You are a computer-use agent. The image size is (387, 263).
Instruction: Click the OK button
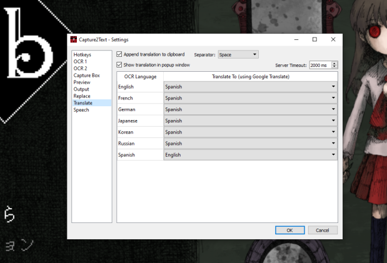(289, 230)
